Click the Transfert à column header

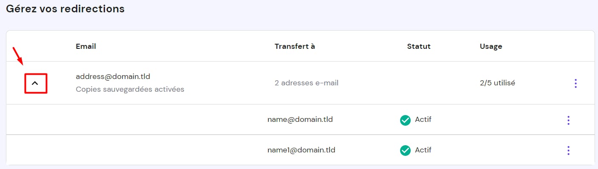295,46
